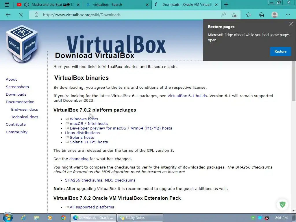Image resolution: width=296 pixels, height=222 pixels.
Task: Open the tab actions menu icon
Action: tap(7, 5)
